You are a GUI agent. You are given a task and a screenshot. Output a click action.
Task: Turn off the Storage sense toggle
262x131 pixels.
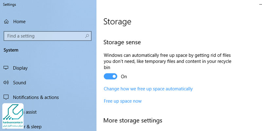pyautogui.click(x=110, y=77)
